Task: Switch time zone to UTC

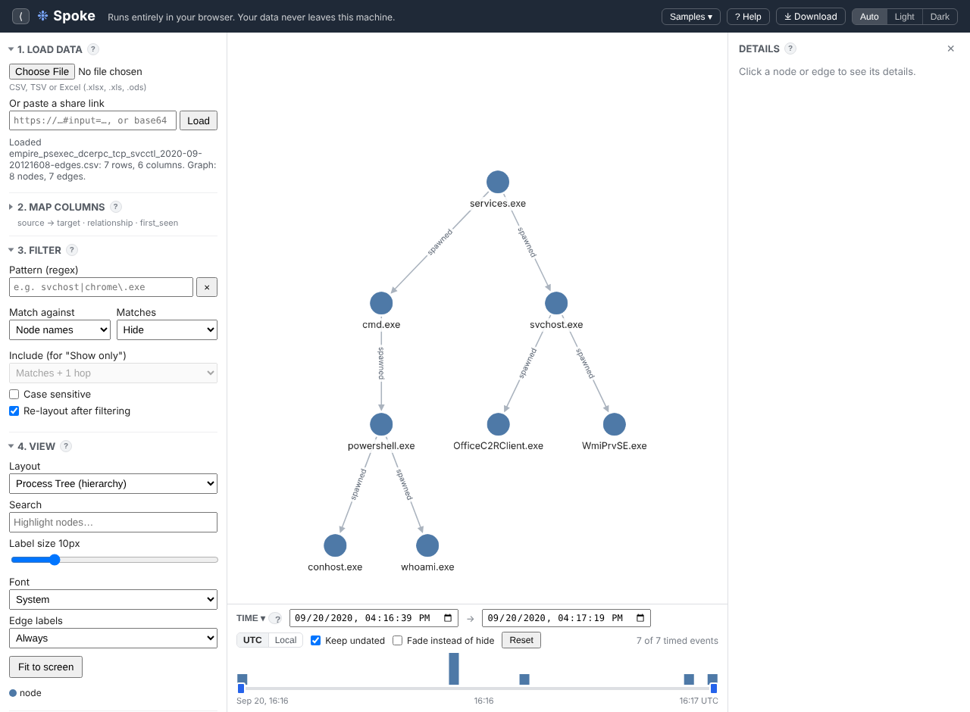Action: [x=252, y=640]
